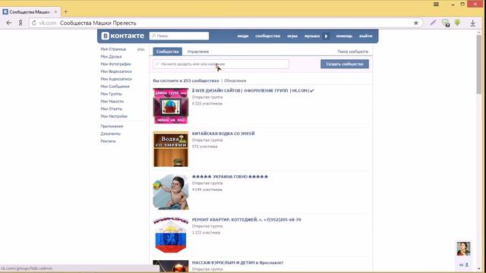Open 'Мои Друзья' in the sidebar

pyautogui.click(x=111, y=57)
